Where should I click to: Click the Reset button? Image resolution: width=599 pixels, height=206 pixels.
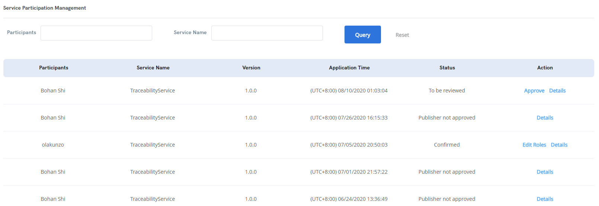(402, 35)
